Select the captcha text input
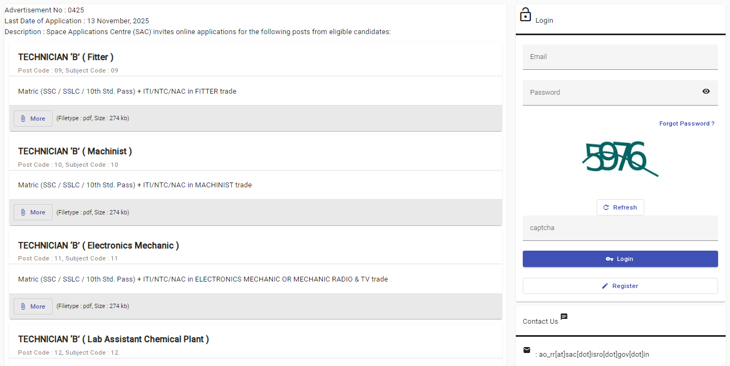730x366 pixels. click(x=620, y=228)
